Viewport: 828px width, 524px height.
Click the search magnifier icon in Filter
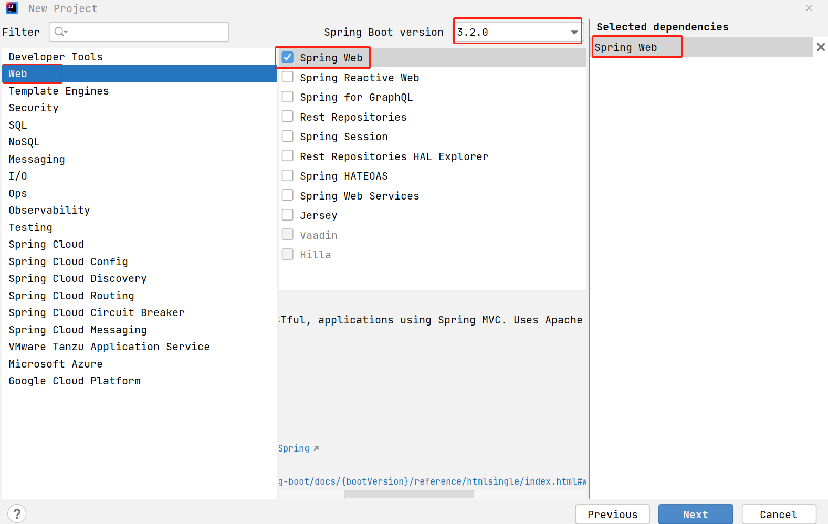[61, 32]
